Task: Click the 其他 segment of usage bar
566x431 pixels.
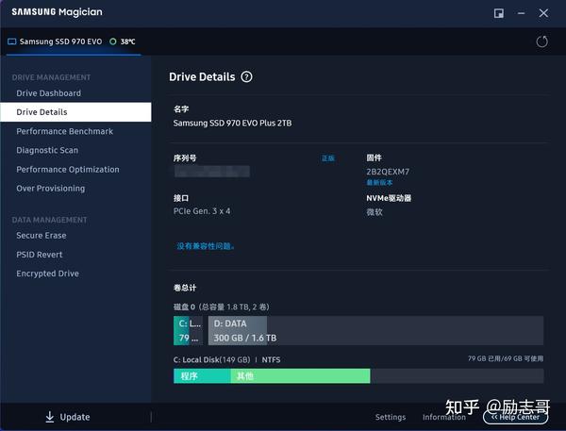Action: tap(300, 376)
